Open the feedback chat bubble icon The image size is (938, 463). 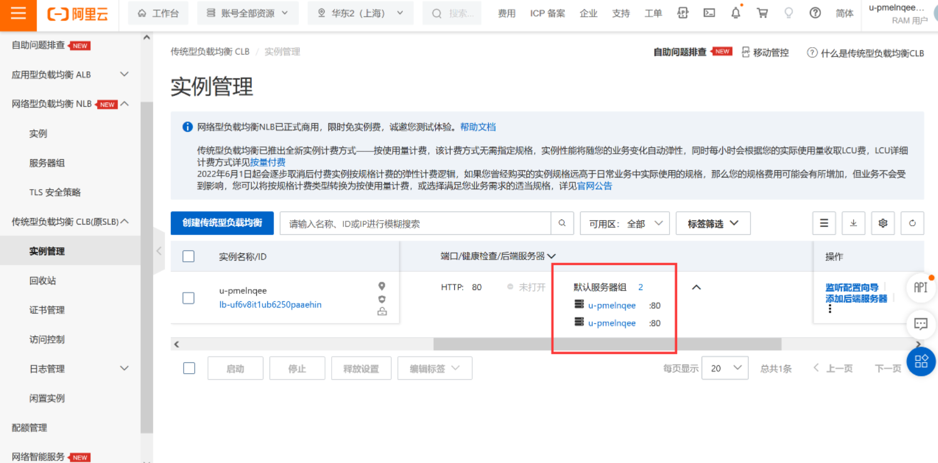tap(921, 324)
